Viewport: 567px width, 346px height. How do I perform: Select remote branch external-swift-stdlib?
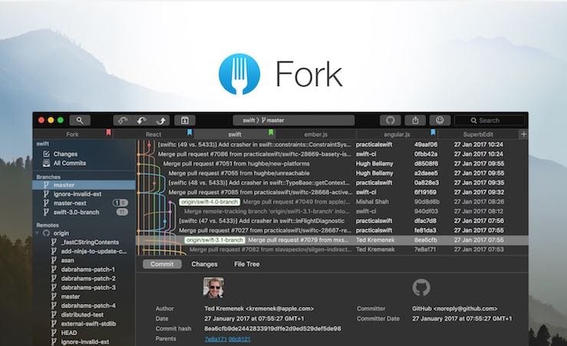89,324
